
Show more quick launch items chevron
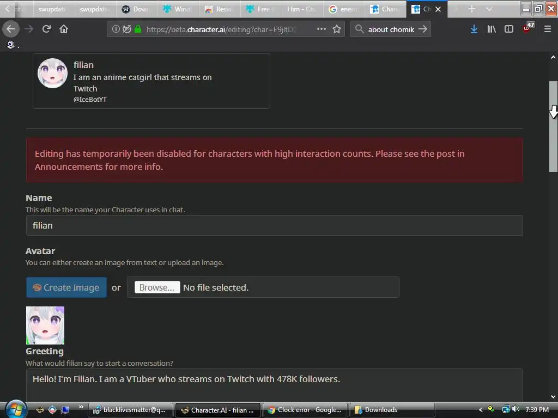pyautogui.click(x=81, y=407)
